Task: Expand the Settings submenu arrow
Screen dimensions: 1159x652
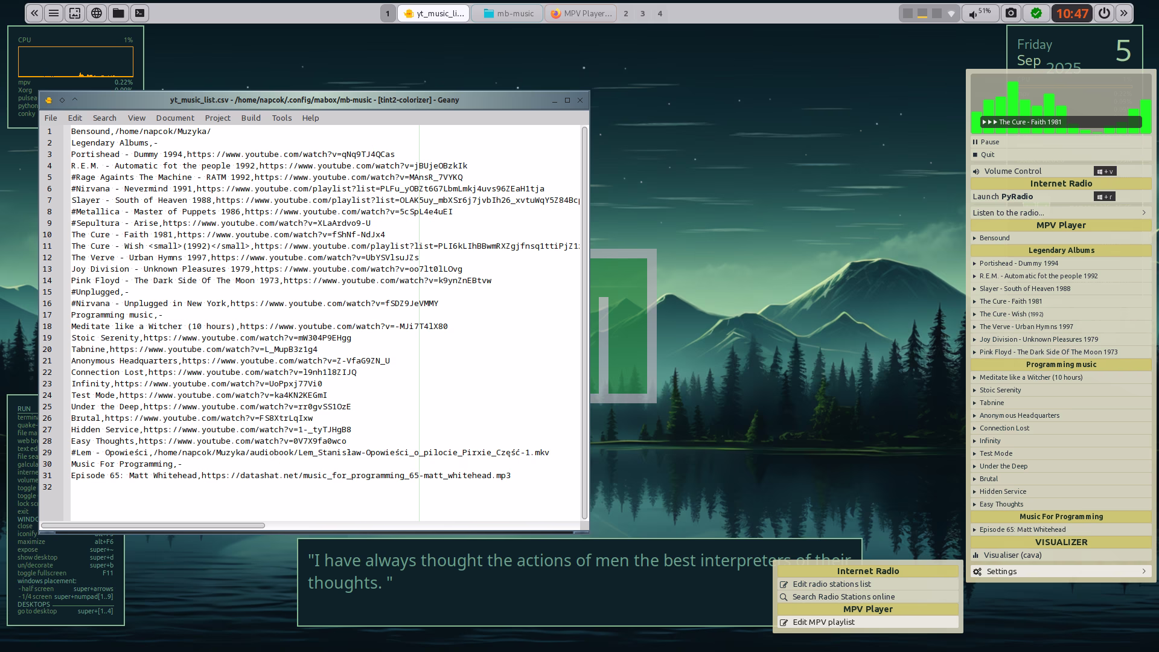Action: (1143, 571)
